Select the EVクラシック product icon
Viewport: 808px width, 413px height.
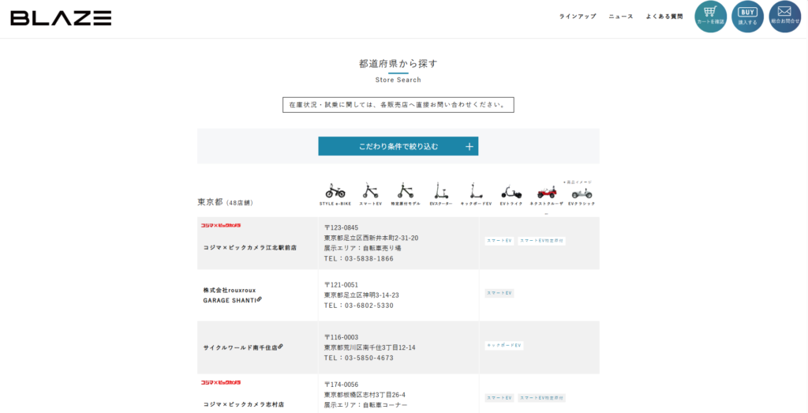pos(582,194)
